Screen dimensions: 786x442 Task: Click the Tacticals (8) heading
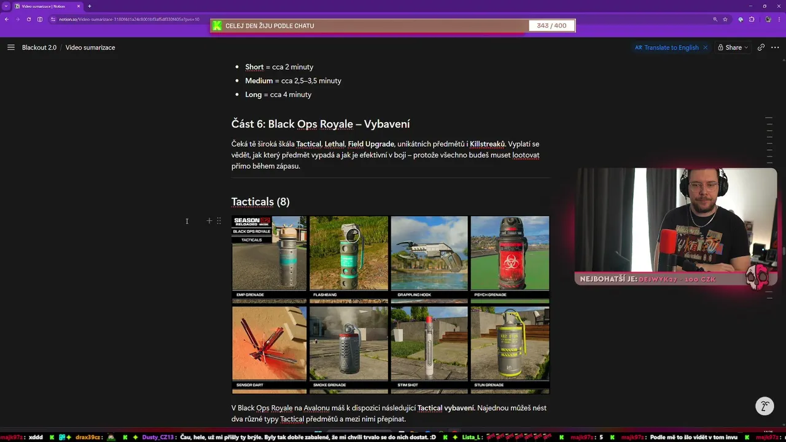click(x=260, y=201)
